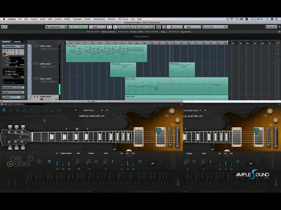281x210 pixels.
Task: Open the Main panel icon in Ample Guitar
Action: click(x=4, y=110)
